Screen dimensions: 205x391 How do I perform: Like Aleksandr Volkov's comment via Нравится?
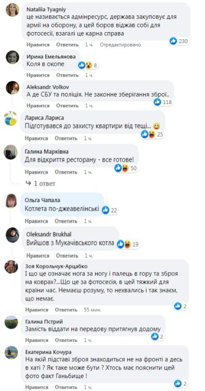click(38, 106)
